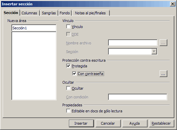This screenshot has width=177, height=130.
Task: Toggle the disabled DDE checkbox
Action: pyautogui.click(x=68, y=34)
